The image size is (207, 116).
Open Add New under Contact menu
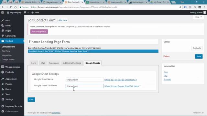coord(6,51)
